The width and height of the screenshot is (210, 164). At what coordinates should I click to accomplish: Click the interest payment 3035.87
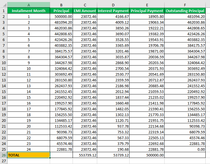point(113,57)
